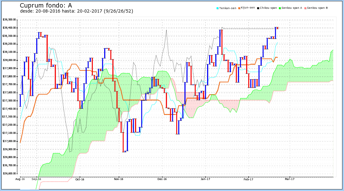Click the $36,800.00 price axis label
The image size is (344, 191).
[9, 157]
